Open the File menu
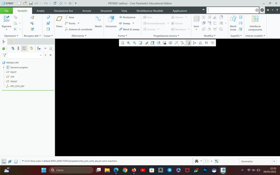 (6, 10)
